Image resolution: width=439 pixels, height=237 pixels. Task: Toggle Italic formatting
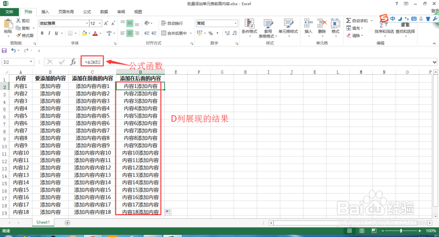pos(49,33)
